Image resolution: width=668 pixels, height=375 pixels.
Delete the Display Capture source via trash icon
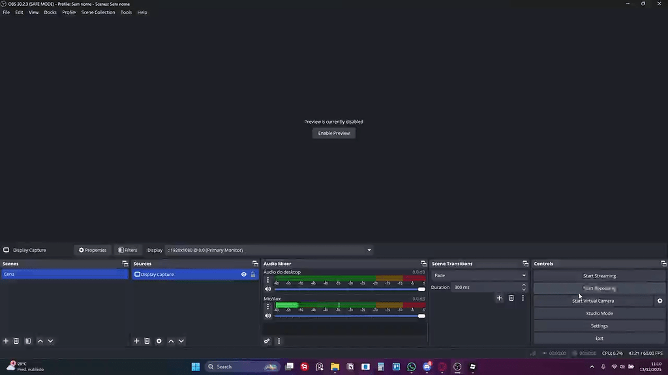click(147, 340)
